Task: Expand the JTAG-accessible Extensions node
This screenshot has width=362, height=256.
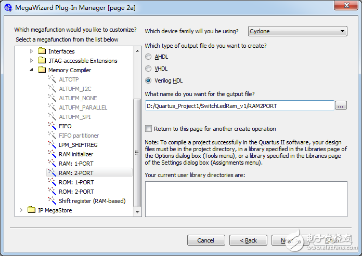Action: click(31, 61)
